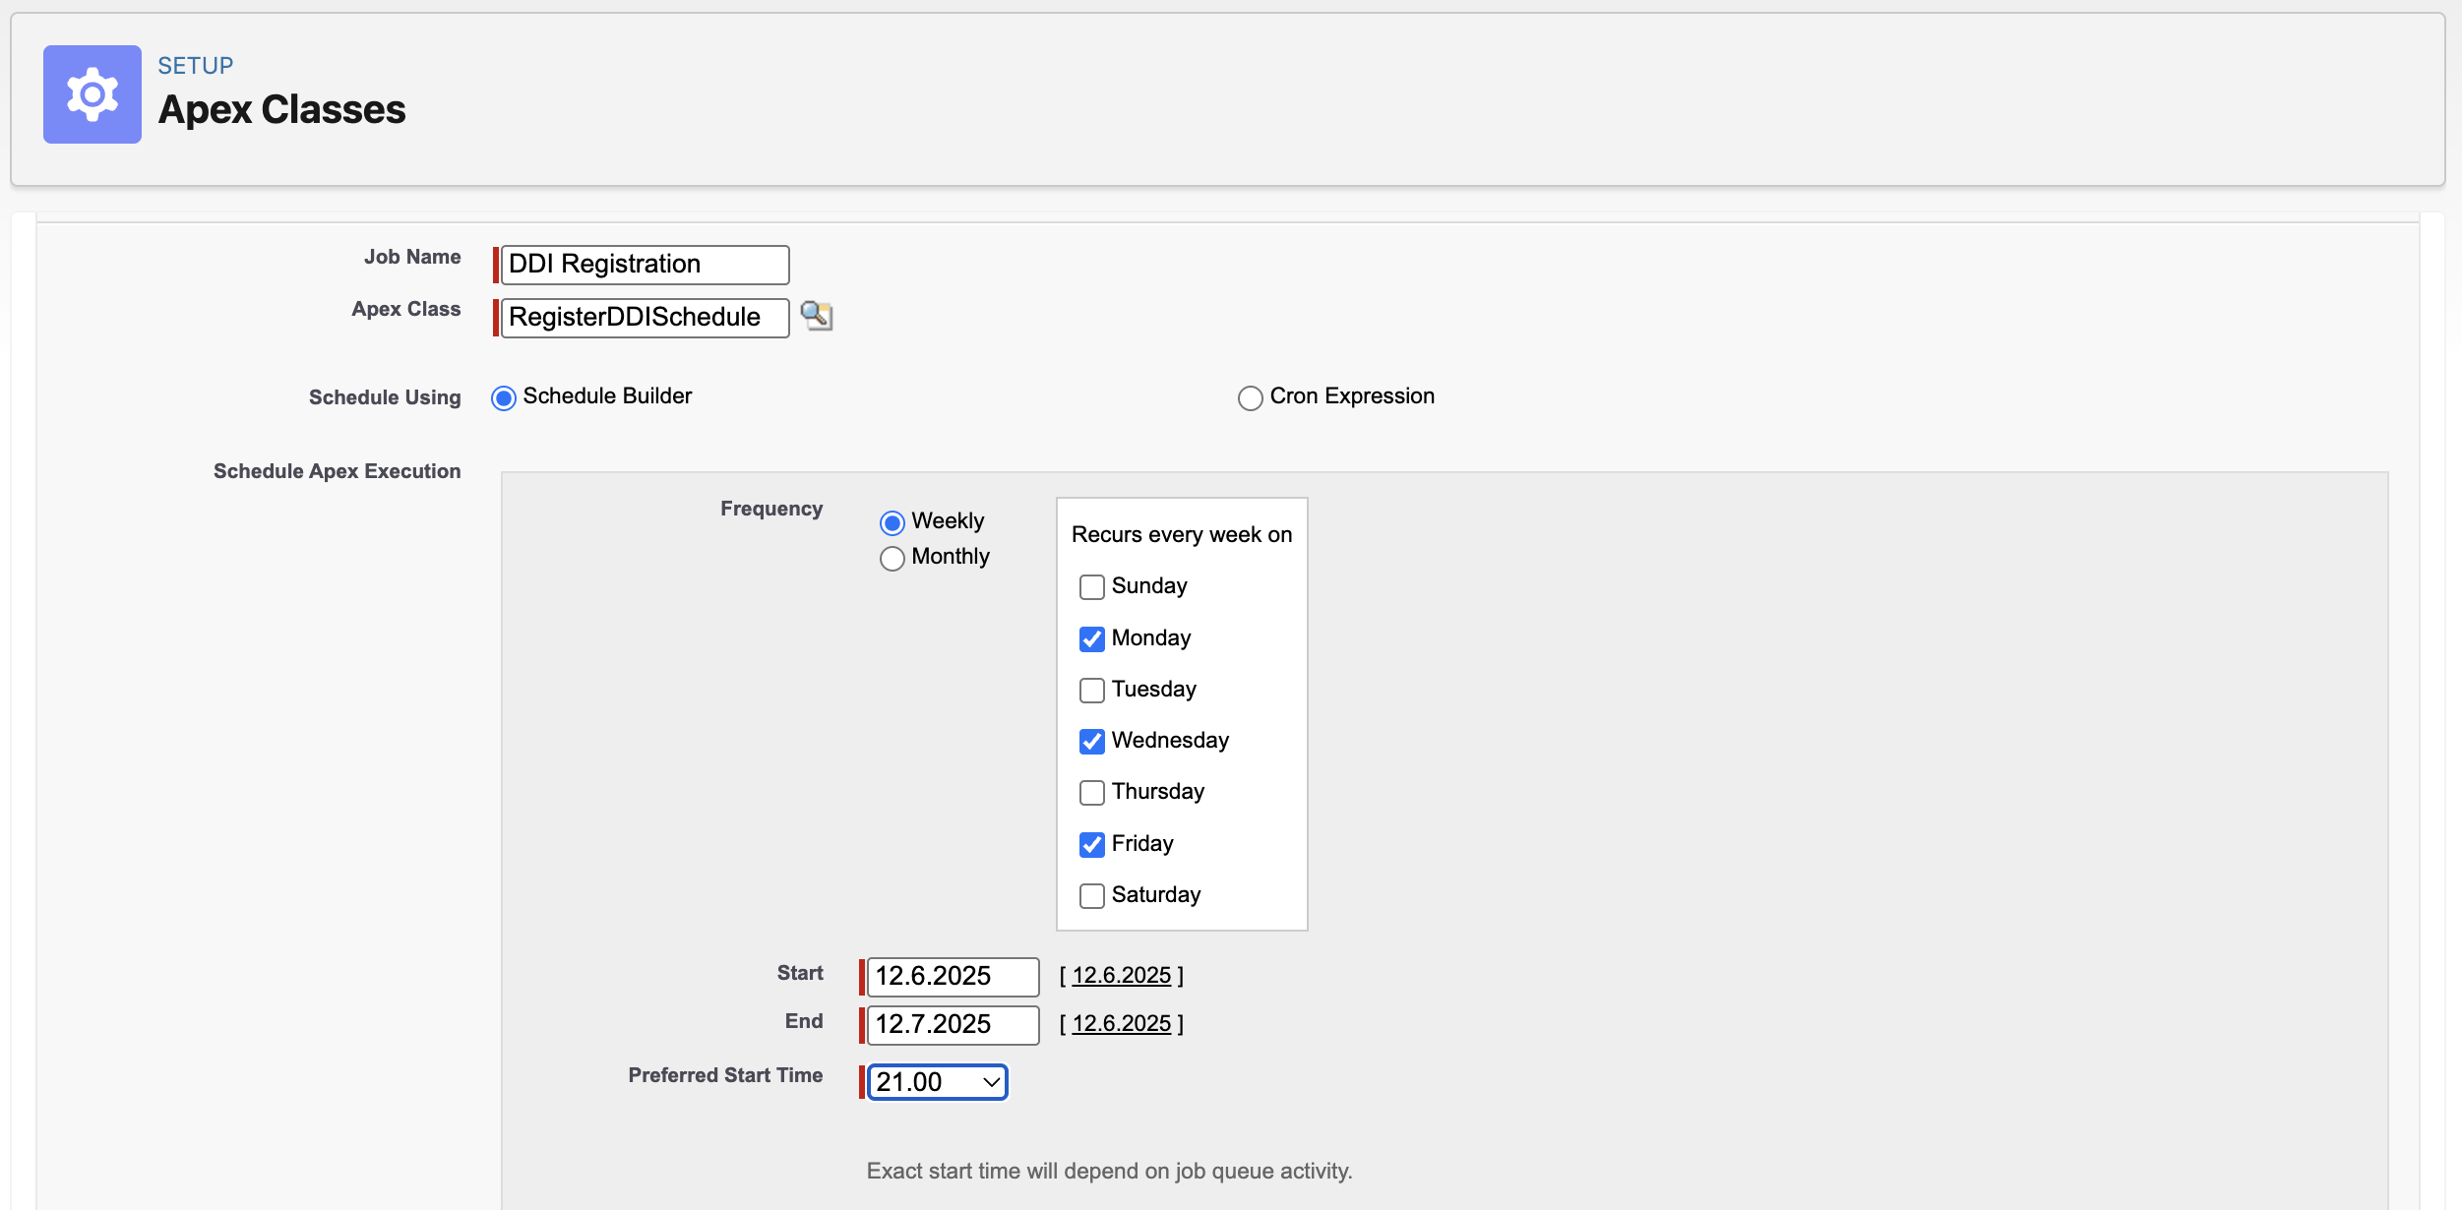Click the date link beside End field
Screen dimensions: 2462x1210
click(1121, 1023)
